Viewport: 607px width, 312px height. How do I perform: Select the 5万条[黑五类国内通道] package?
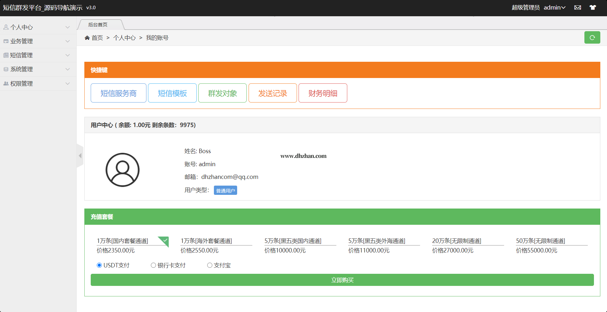293,241
